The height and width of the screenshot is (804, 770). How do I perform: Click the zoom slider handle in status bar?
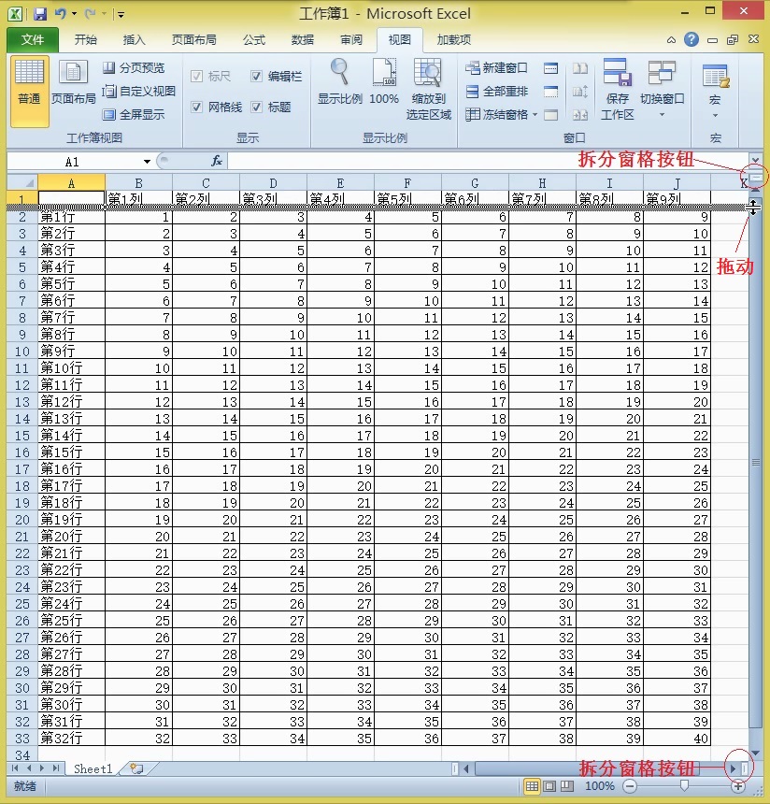coord(684,785)
